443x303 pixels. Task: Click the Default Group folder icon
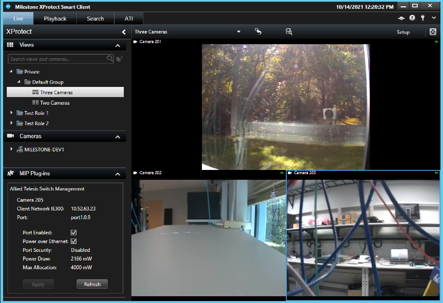28,82
